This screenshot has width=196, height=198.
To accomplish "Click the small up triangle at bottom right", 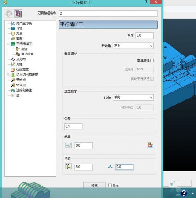I will (192, 193).
